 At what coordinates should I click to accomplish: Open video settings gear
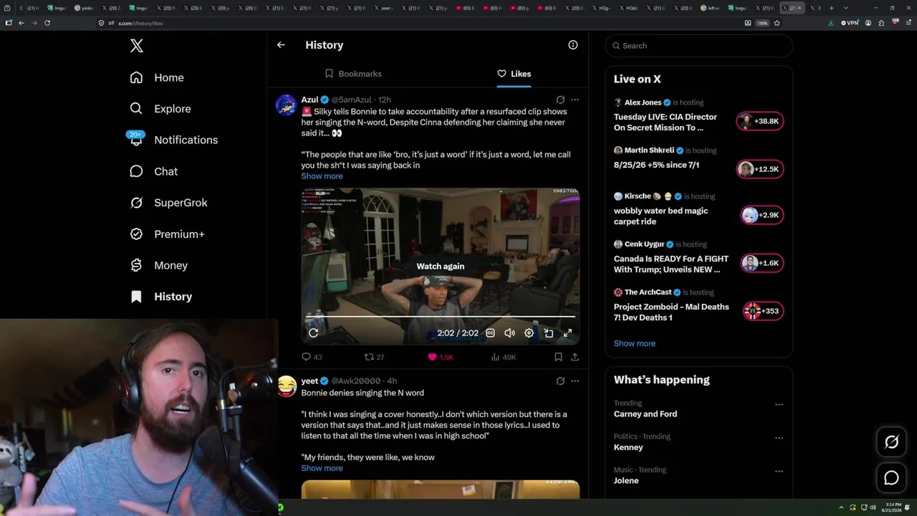pos(529,333)
